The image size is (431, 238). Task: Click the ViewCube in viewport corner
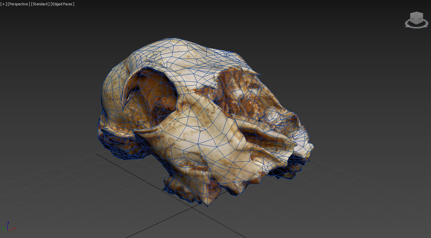(416, 20)
